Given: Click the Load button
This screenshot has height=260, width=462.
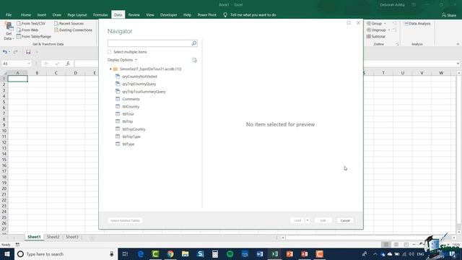Looking at the screenshot, I should click(297, 220).
